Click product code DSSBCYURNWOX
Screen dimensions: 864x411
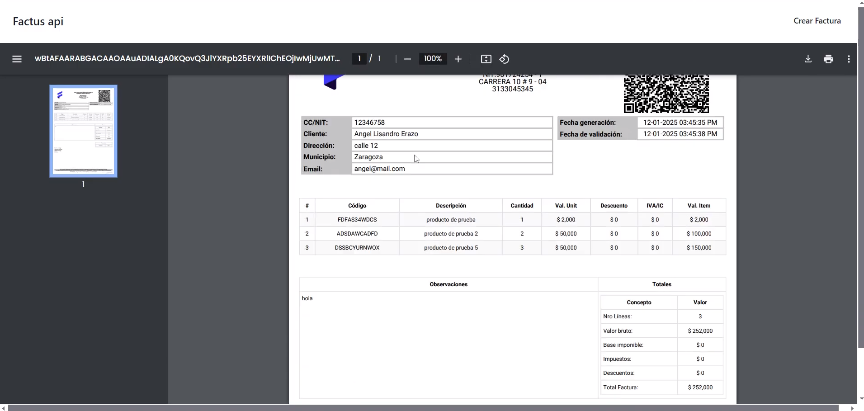click(x=357, y=248)
